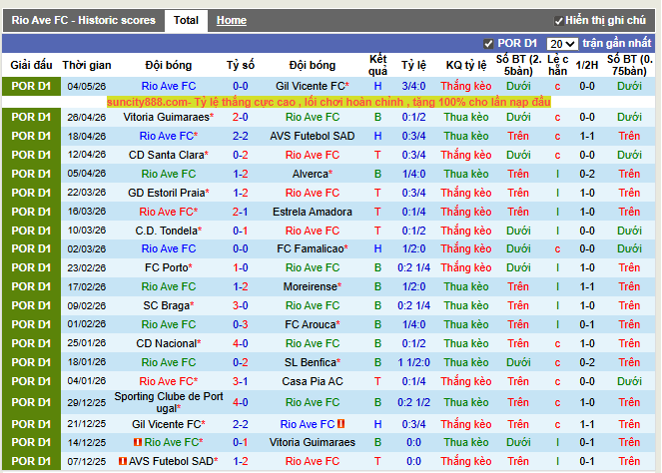This screenshot has height=473, width=662.
Task: Toggle the Hiển thị ghi chú checkbox
Action: 558,21
